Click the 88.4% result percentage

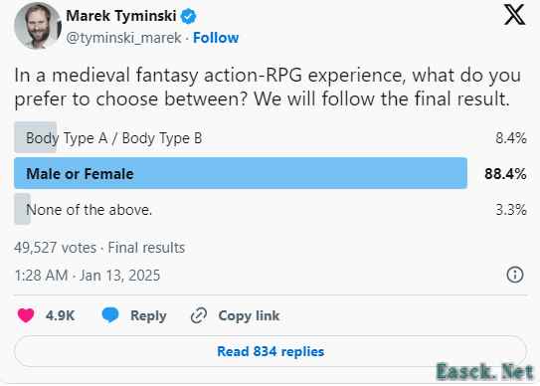505,174
